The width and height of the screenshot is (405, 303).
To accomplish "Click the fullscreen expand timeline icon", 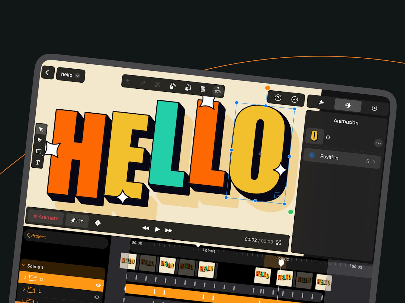I will coord(279,243).
